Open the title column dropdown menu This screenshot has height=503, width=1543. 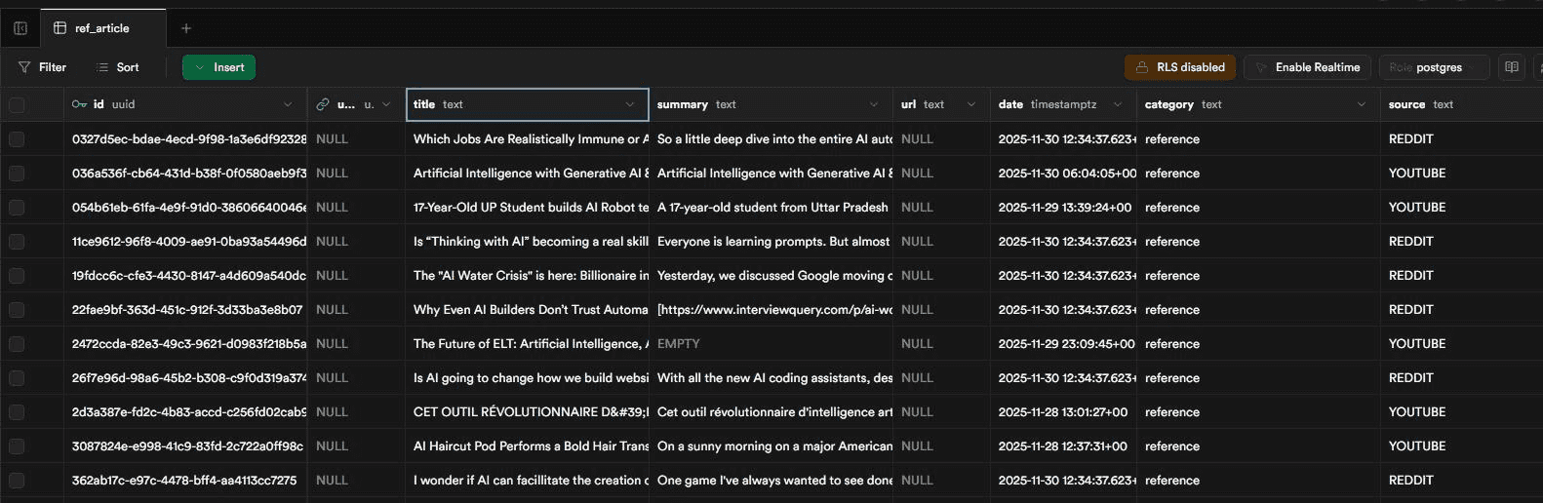click(x=630, y=104)
